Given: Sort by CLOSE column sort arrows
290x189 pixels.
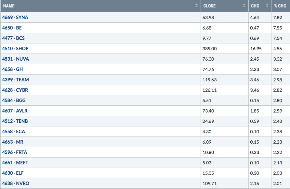Looking at the screenshot, I should click(244, 6).
